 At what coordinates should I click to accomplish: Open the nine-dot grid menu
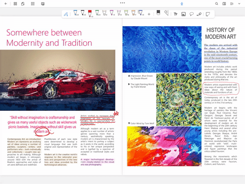coord(33,4)
